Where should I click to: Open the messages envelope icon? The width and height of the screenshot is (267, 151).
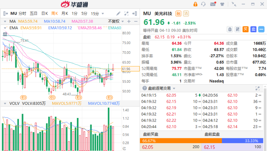[x=213, y=4]
